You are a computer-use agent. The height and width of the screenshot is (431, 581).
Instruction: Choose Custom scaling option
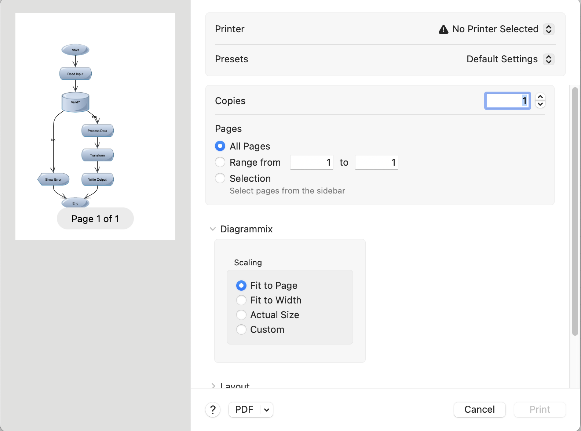pyautogui.click(x=241, y=329)
